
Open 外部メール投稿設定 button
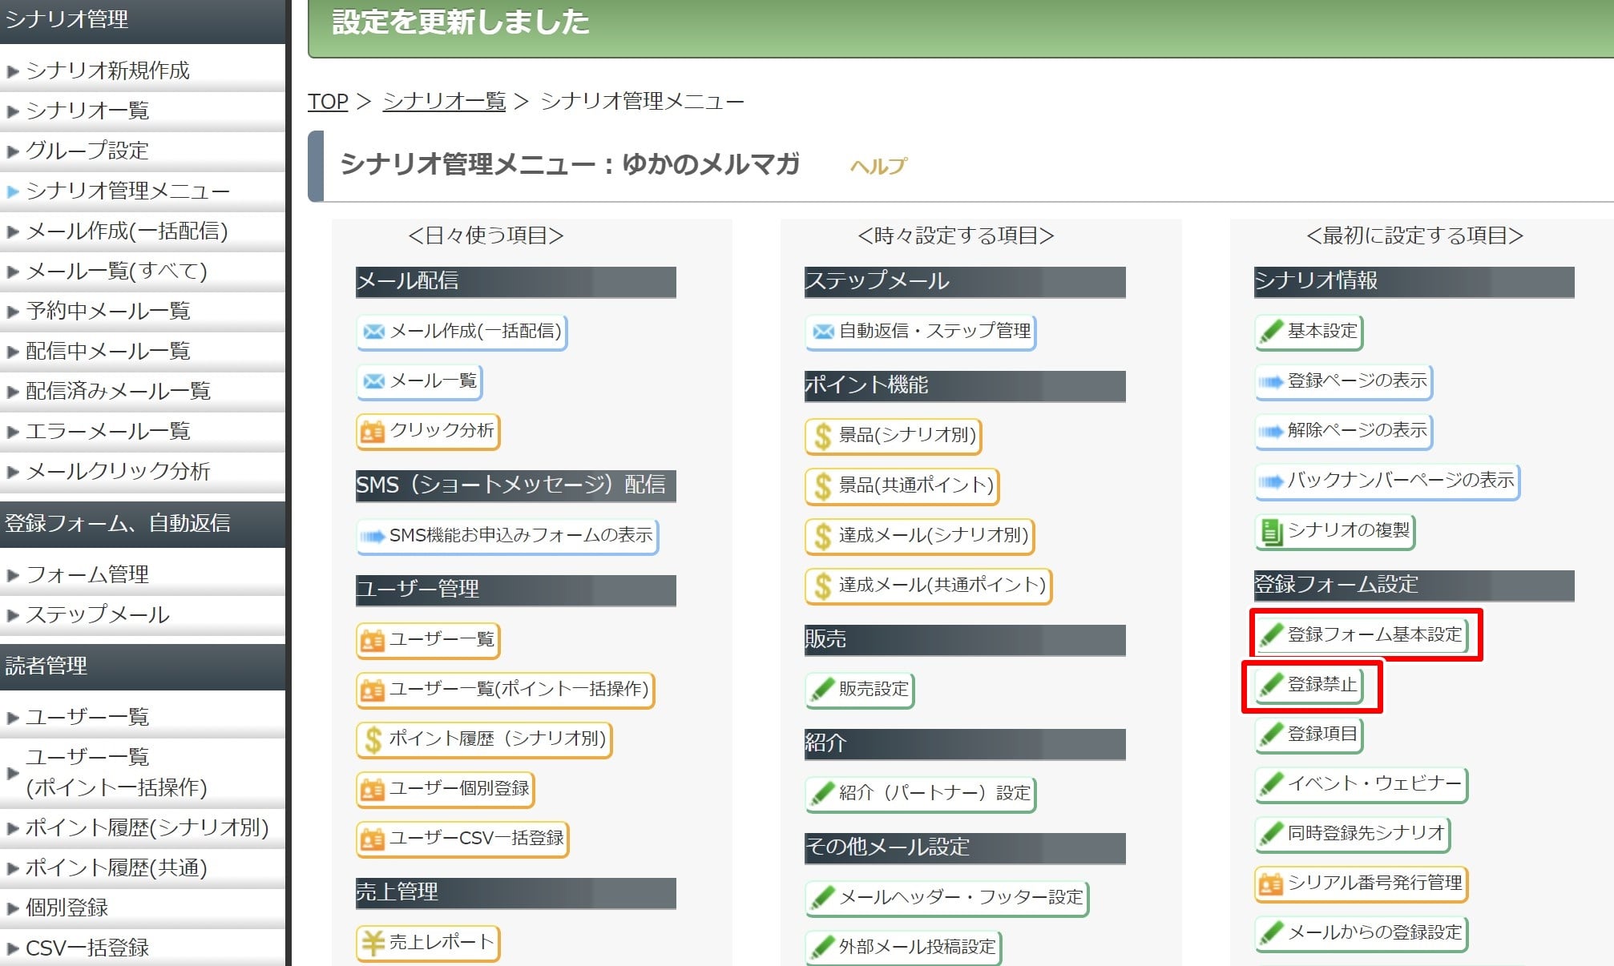coord(903,948)
